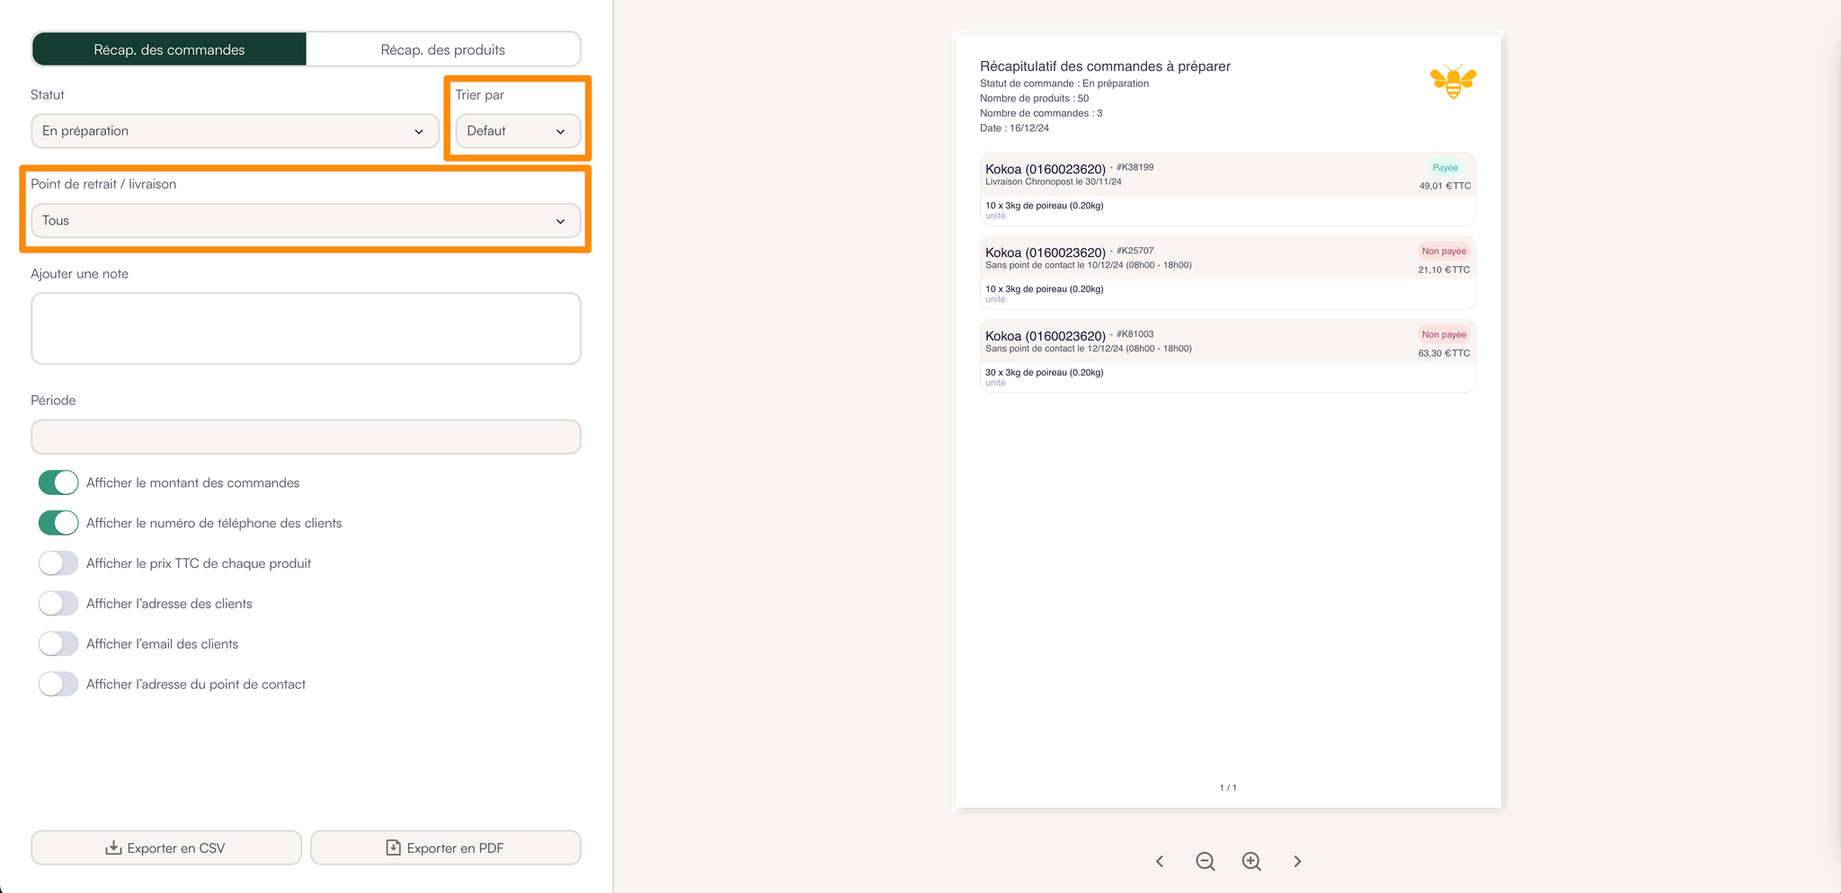
Task: Open Point de retrait / livraison dropdown
Action: tap(306, 221)
